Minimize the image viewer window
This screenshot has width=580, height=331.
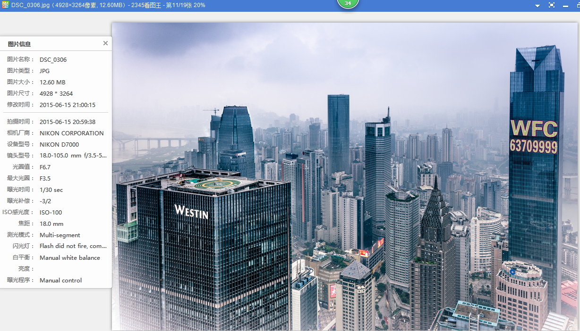pyautogui.click(x=565, y=6)
